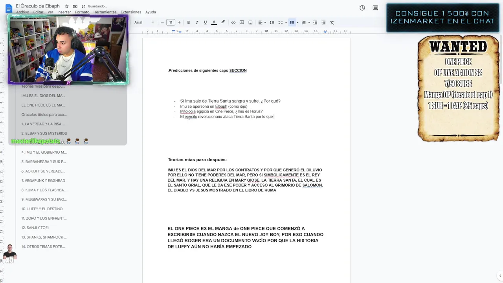This screenshot has height=283, width=503.
Task: Open line and paragraph spacing
Action: click(272, 22)
